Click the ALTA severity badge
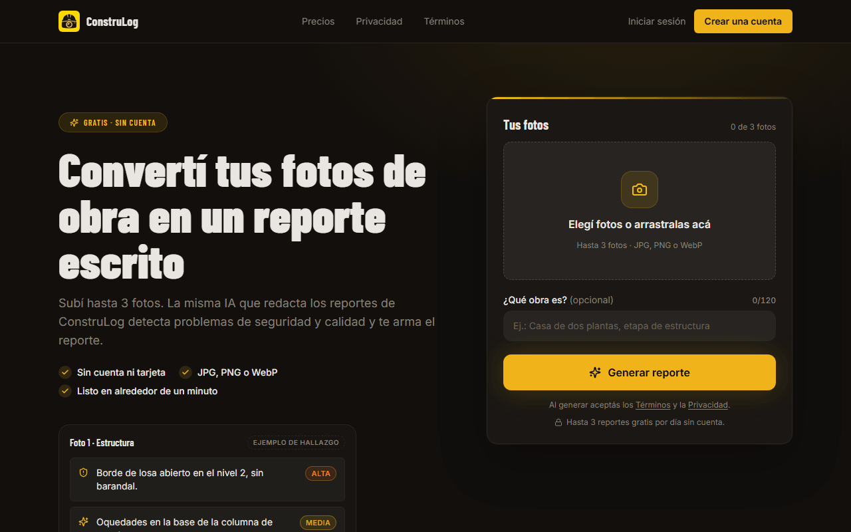The width and height of the screenshot is (851, 532). point(321,473)
